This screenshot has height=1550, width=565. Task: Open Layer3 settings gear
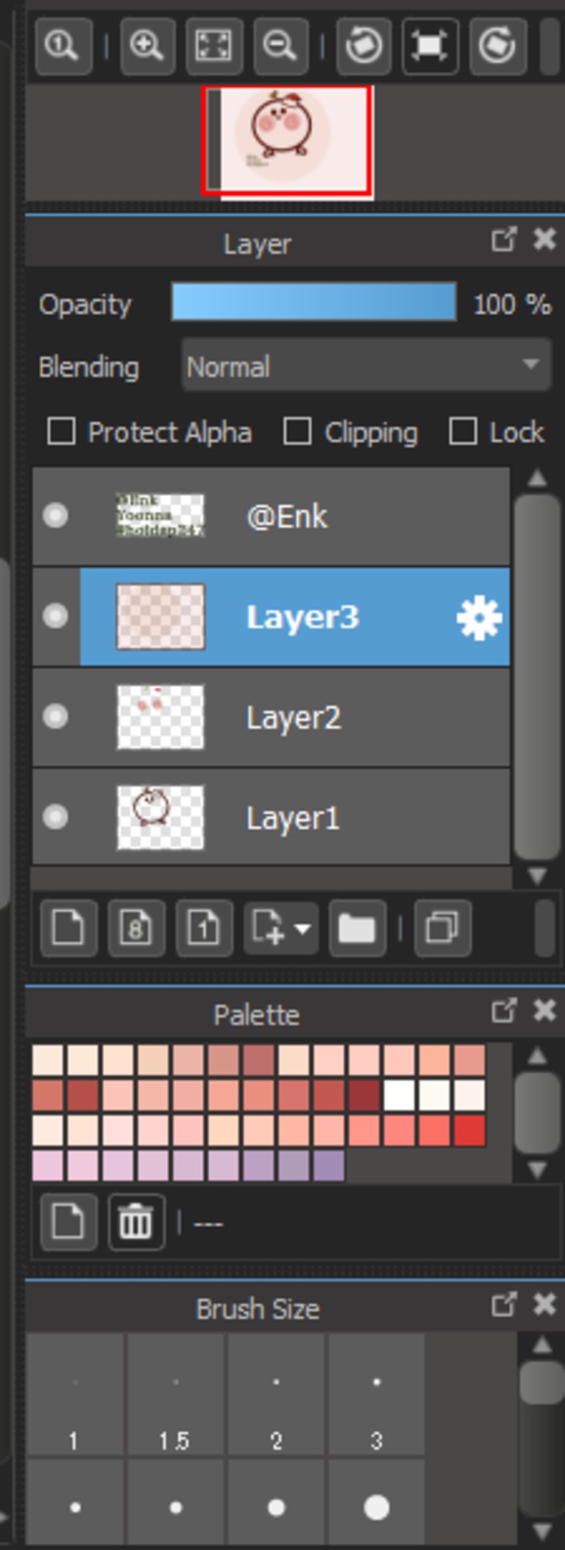pyautogui.click(x=479, y=617)
